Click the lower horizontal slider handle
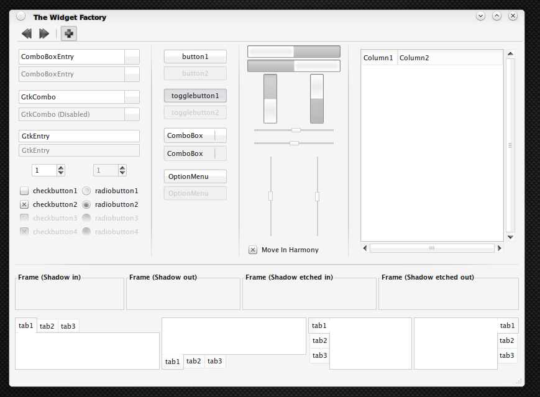Screen dimensions: 540x397 [294, 144]
